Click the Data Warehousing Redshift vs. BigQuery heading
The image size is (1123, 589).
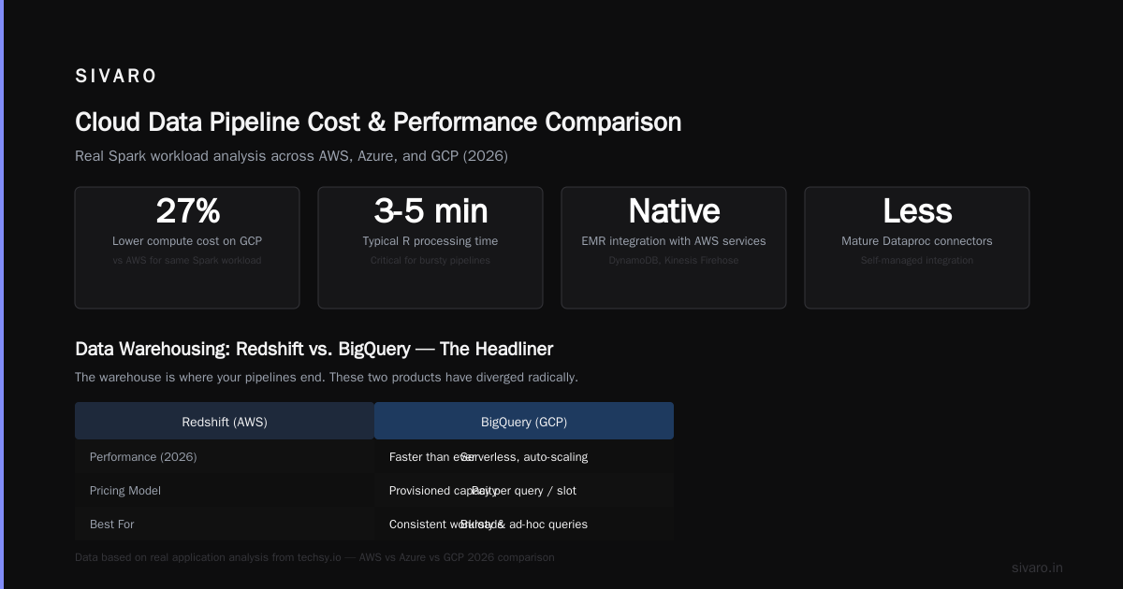click(314, 349)
